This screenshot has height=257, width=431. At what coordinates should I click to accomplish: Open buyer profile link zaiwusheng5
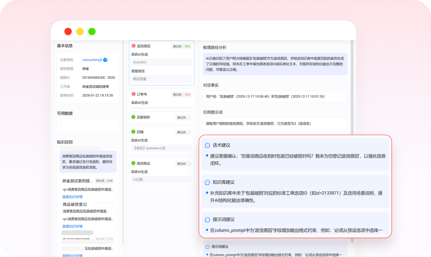92,60
